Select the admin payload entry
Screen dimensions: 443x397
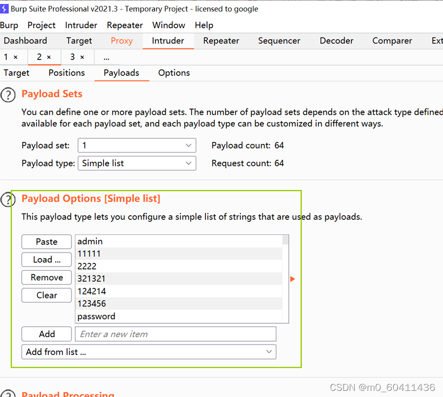click(179, 241)
